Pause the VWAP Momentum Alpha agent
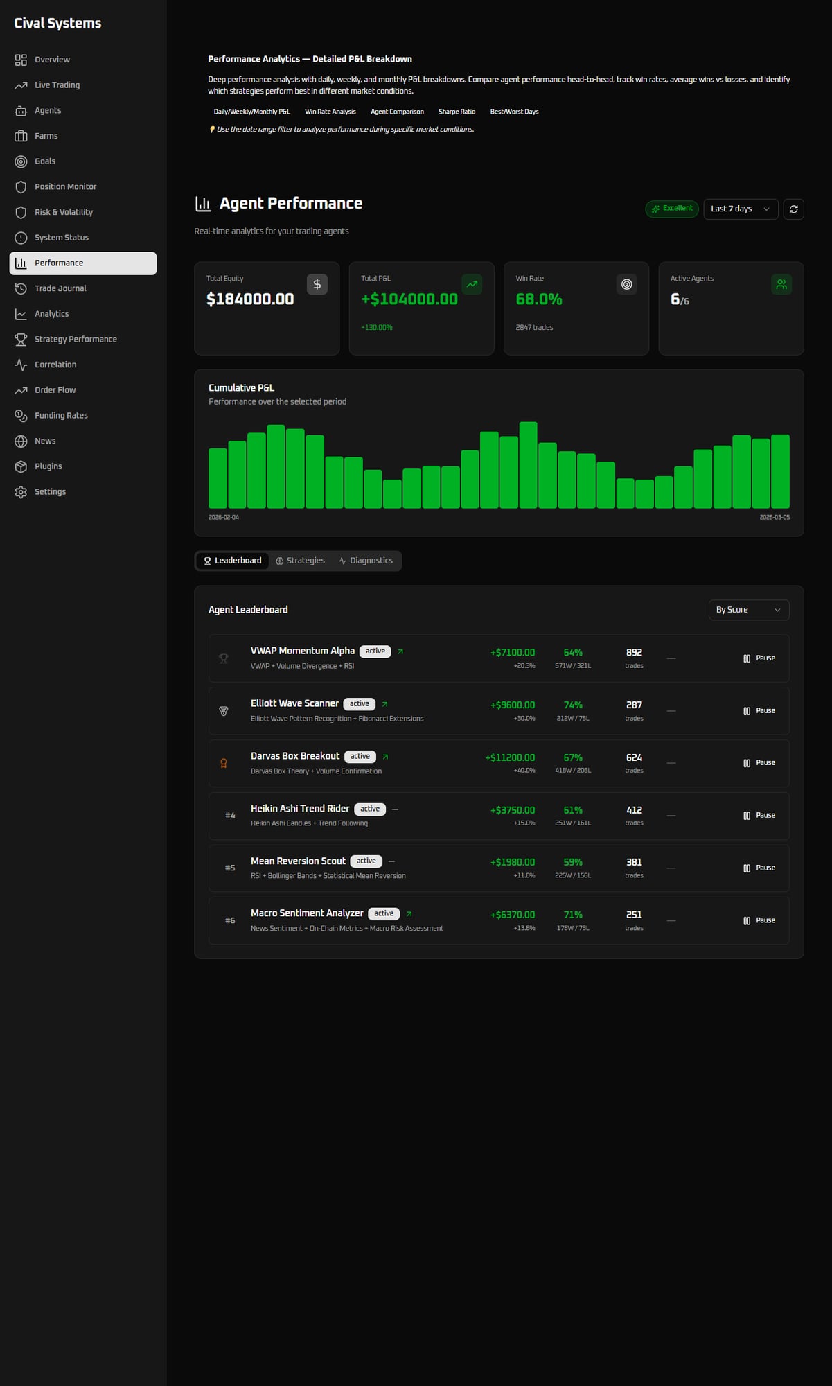The height and width of the screenshot is (1386, 832). click(759, 658)
